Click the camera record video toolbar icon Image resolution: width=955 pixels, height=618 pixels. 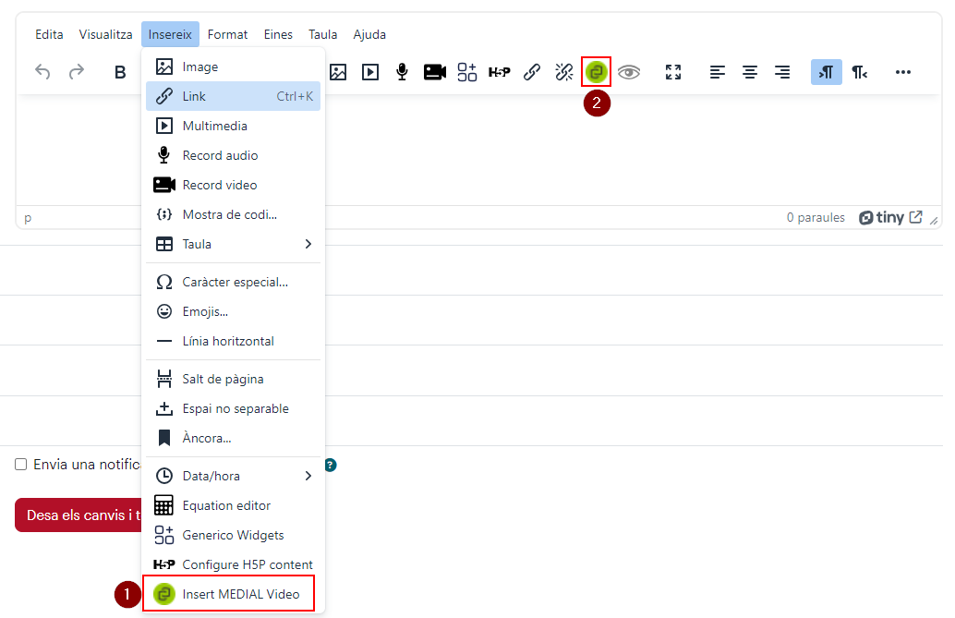[x=434, y=72]
